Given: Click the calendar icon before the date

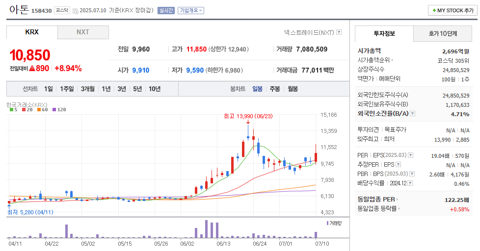Looking at the screenshot, I should 75,11.
